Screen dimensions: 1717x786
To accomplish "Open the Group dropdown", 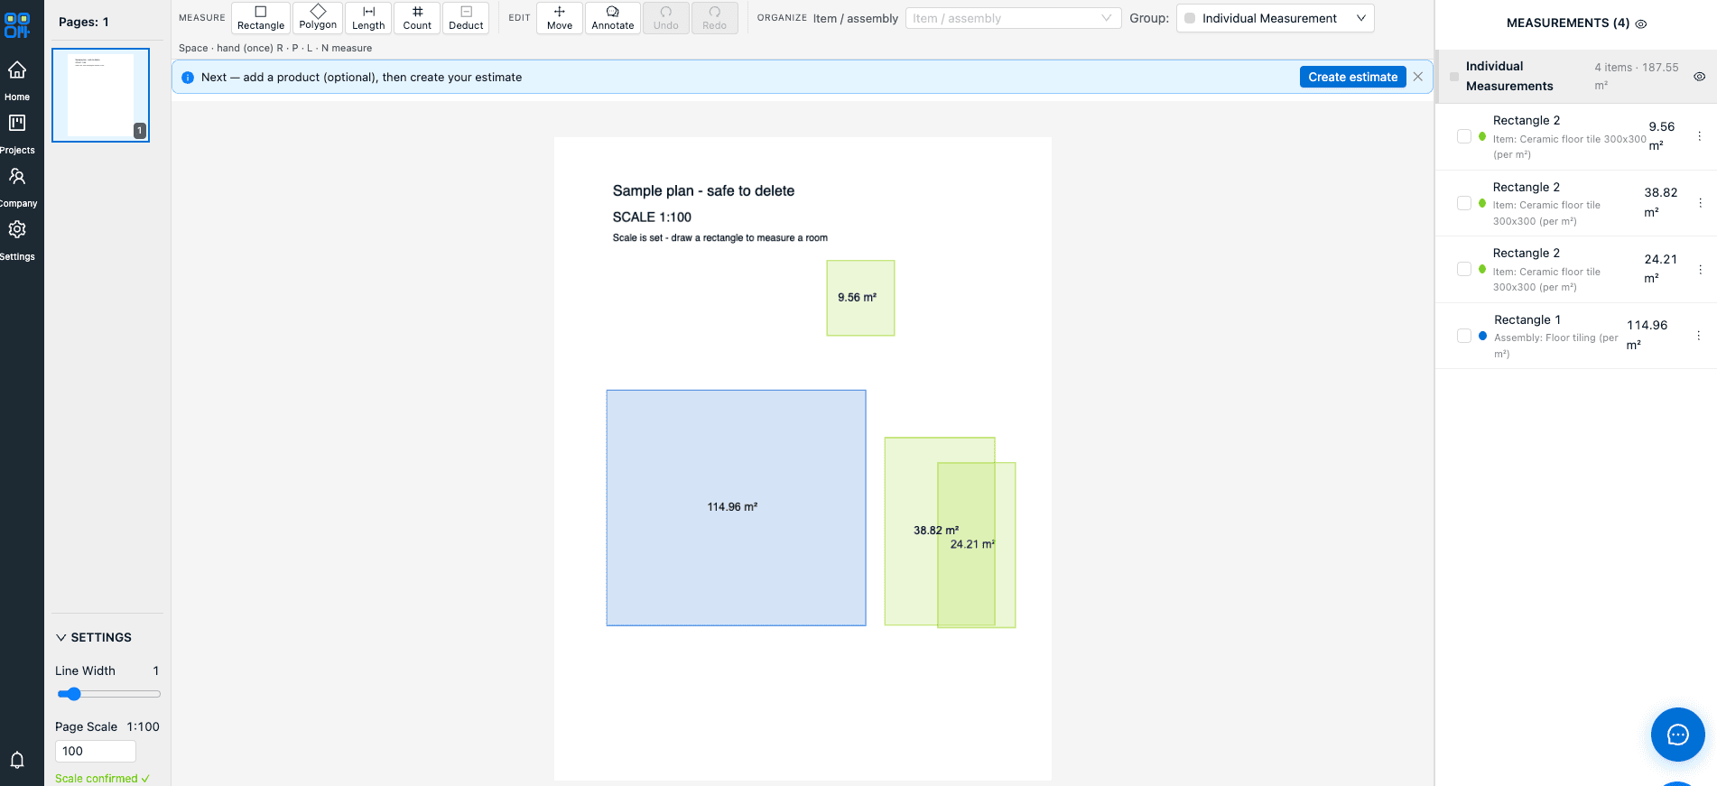I will point(1275,18).
